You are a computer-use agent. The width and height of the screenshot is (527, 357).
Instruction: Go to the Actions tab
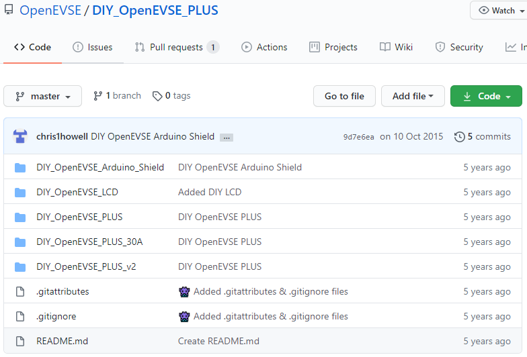click(264, 47)
